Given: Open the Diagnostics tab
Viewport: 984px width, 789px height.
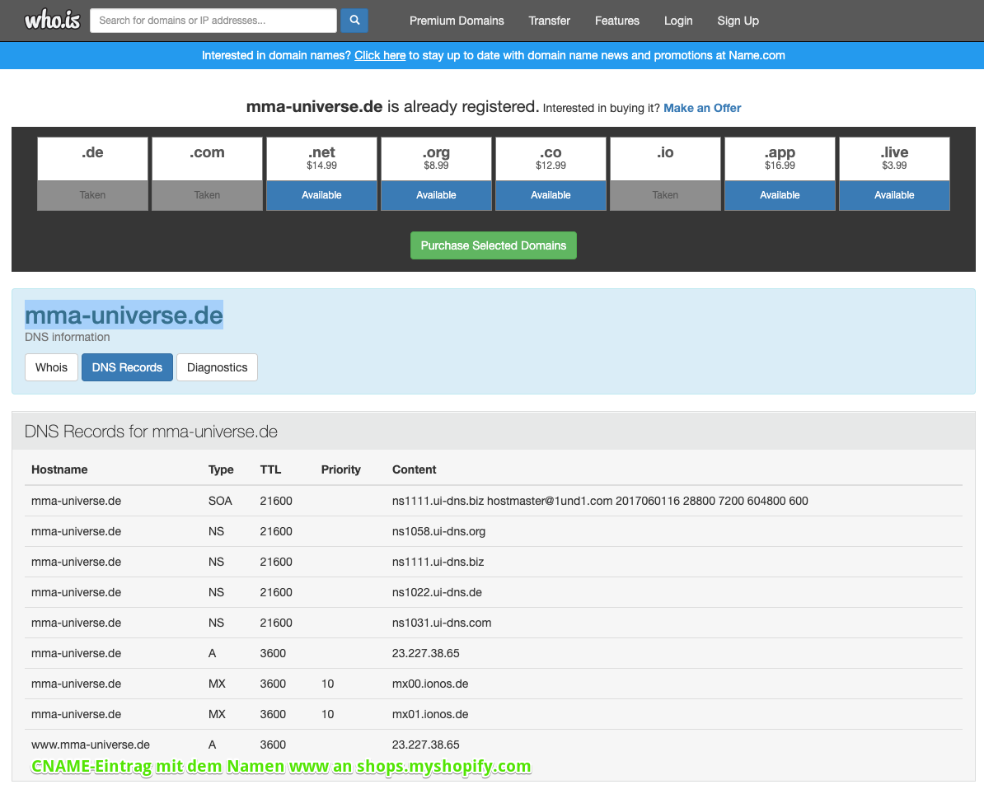Looking at the screenshot, I should 217,367.
